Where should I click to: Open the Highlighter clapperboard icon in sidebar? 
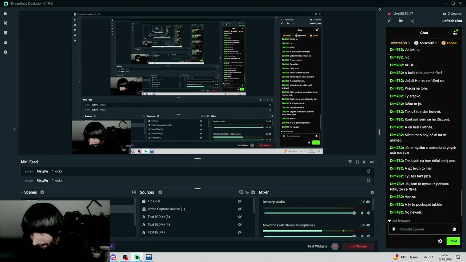tap(5, 43)
